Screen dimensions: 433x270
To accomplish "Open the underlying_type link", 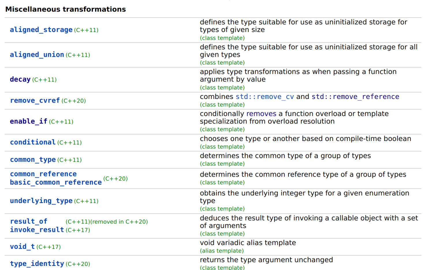I will tap(41, 201).
